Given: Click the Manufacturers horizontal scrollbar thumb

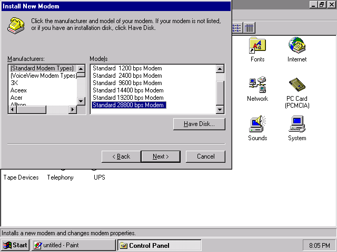Looking at the screenshot, I should point(32,110).
